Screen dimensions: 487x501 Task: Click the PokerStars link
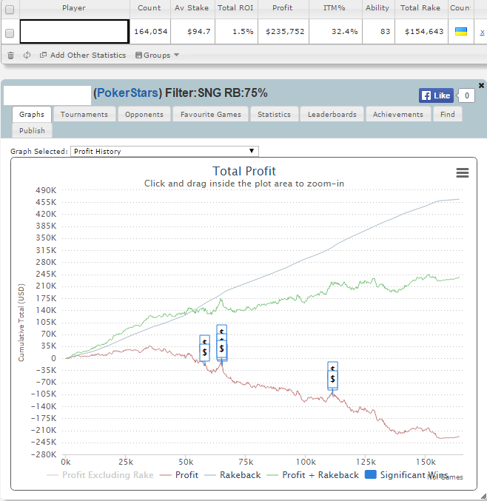[127, 93]
